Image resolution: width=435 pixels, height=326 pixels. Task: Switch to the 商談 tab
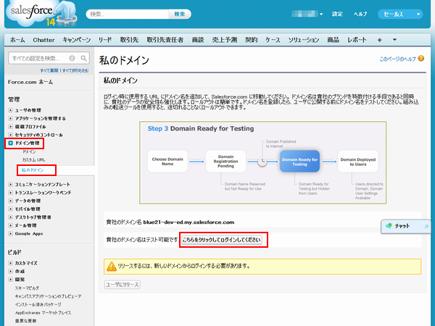point(198,40)
